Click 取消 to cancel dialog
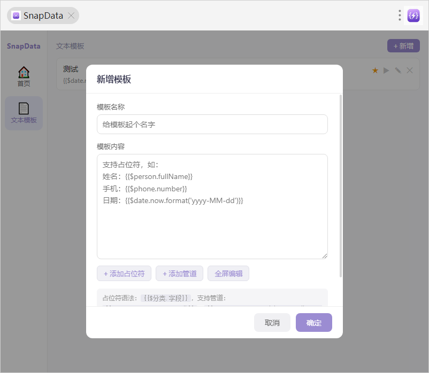The height and width of the screenshot is (373, 429). tap(272, 322)
